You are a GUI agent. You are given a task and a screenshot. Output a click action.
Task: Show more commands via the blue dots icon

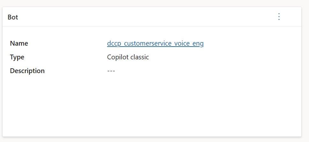(x=279, y=17)
